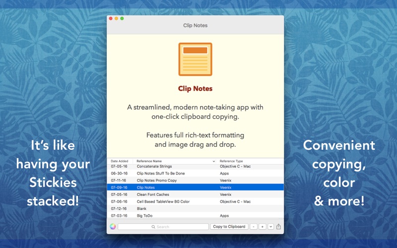397x248 pixels.
Task: Click the magnifier icon in Search field
Action: tap(153, 227)
